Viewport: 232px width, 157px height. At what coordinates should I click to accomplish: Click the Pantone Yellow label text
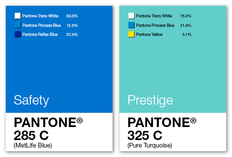[149, 34]
